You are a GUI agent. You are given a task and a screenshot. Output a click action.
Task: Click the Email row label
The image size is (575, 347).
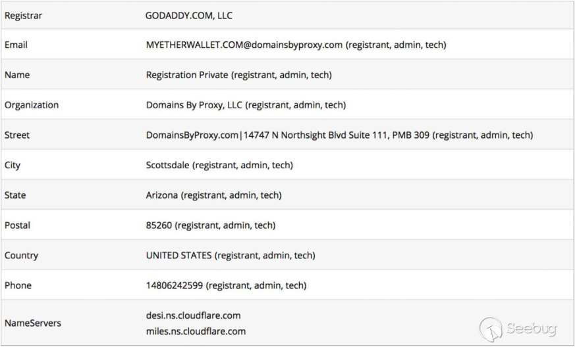(x=16, y=45)
